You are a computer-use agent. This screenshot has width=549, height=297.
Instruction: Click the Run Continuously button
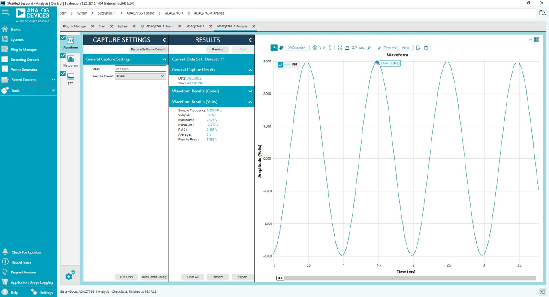pos(154,277)
